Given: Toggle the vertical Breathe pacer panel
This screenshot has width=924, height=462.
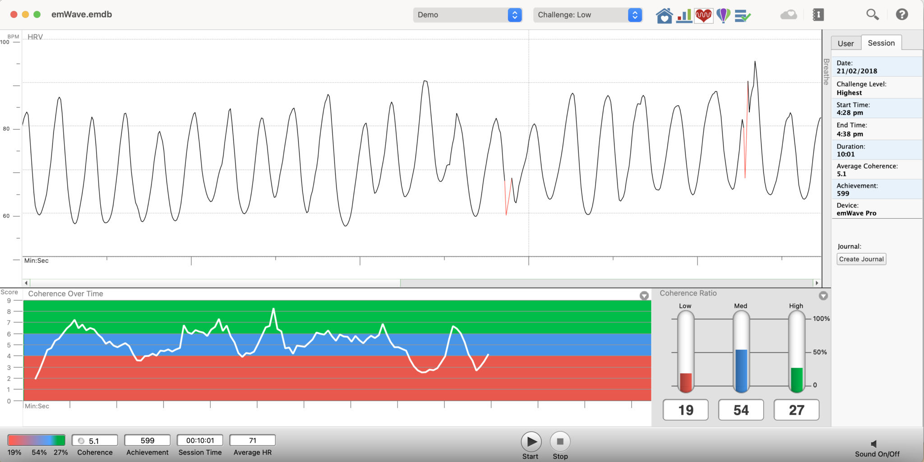Looking at the screenshot, I should point(826,72).
